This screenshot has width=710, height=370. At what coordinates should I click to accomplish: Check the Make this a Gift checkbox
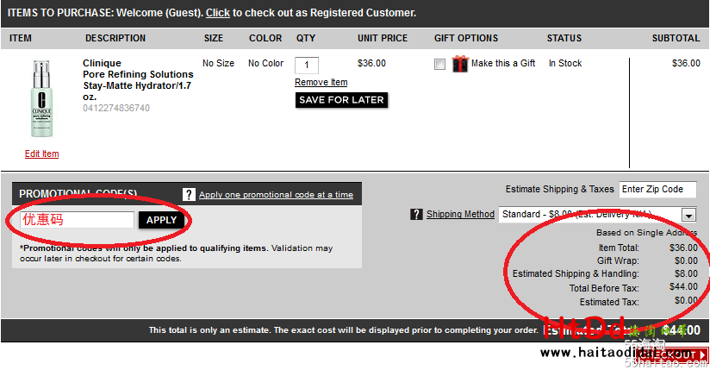click(x=439, y=64)
